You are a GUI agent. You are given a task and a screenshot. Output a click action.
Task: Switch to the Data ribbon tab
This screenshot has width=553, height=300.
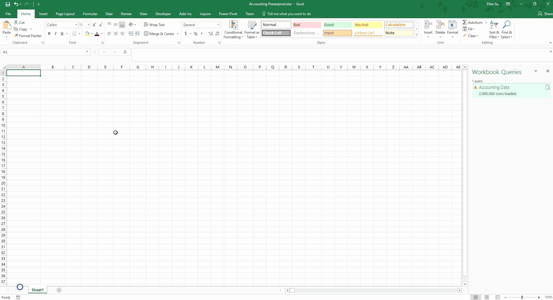109,14
